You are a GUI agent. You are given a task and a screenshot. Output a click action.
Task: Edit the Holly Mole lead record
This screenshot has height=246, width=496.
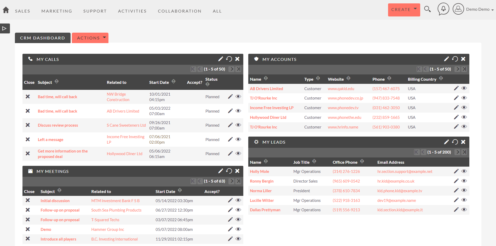tap(456, 171)
